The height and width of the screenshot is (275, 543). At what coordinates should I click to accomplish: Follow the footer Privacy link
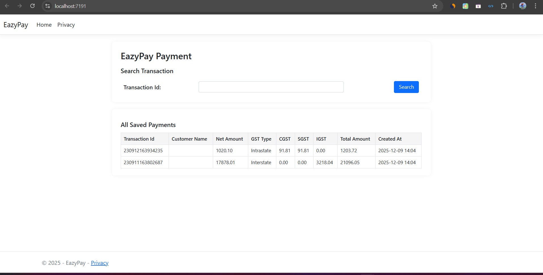pos(99,263)
